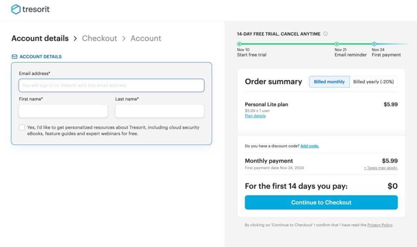Go to the Checkout breadcrumb step

point(99,38)
